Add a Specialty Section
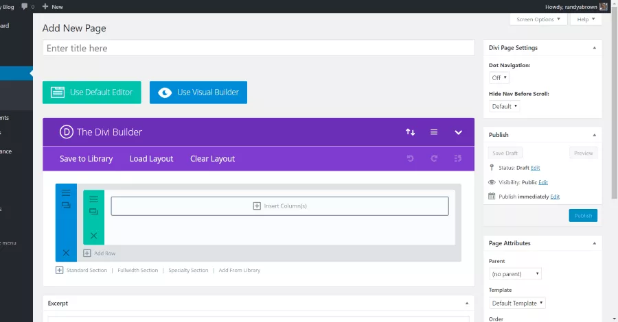This screenshot has width=618, height=322. tap(188, 270)
